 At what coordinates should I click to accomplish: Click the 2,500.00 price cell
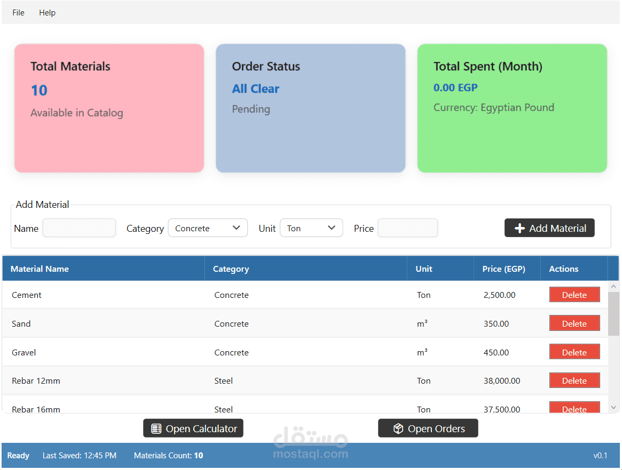pos(499,295)
